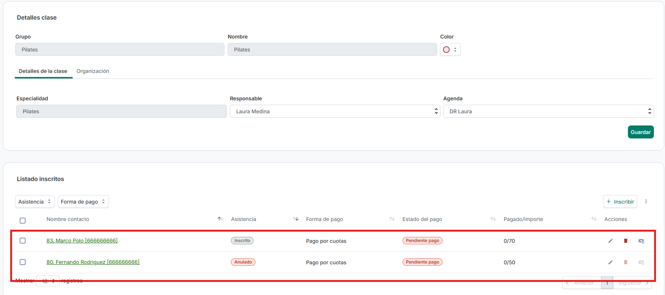Open the three-dot options menu beside Inscribir
The width and height of the screenshot is (665, 295).
(x=646, y=201)
